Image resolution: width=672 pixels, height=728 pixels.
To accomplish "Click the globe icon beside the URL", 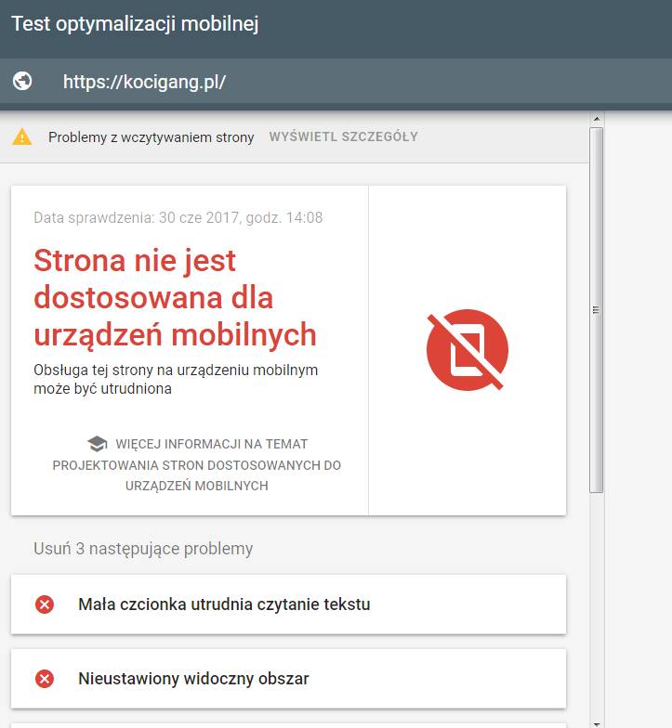I will tap(22, 81).
